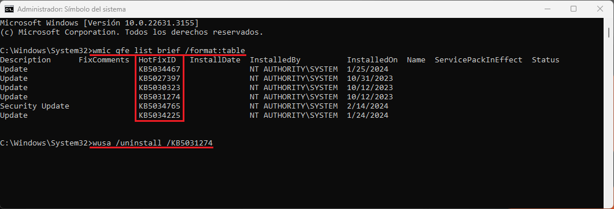Click the 2/14/2024 install date
The image size is (614, 209).
[x=368, y=106]
